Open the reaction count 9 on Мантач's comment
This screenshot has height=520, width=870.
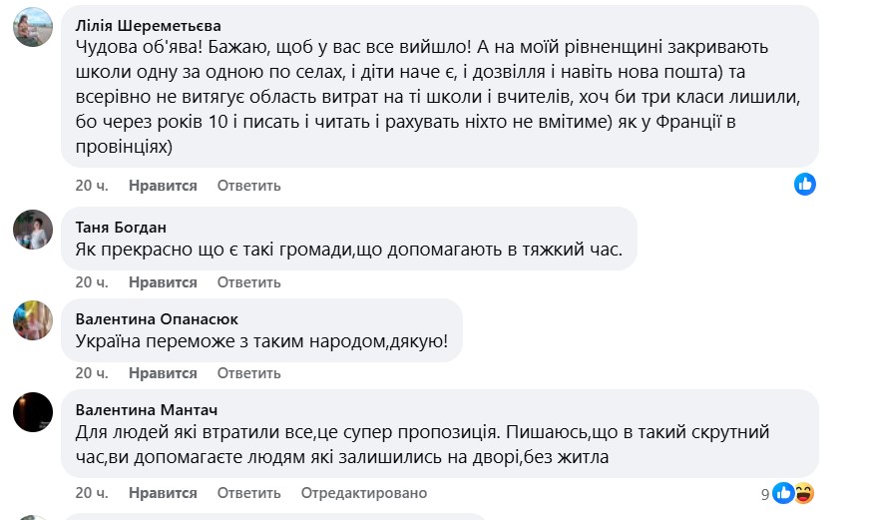(x=765, y=493)
